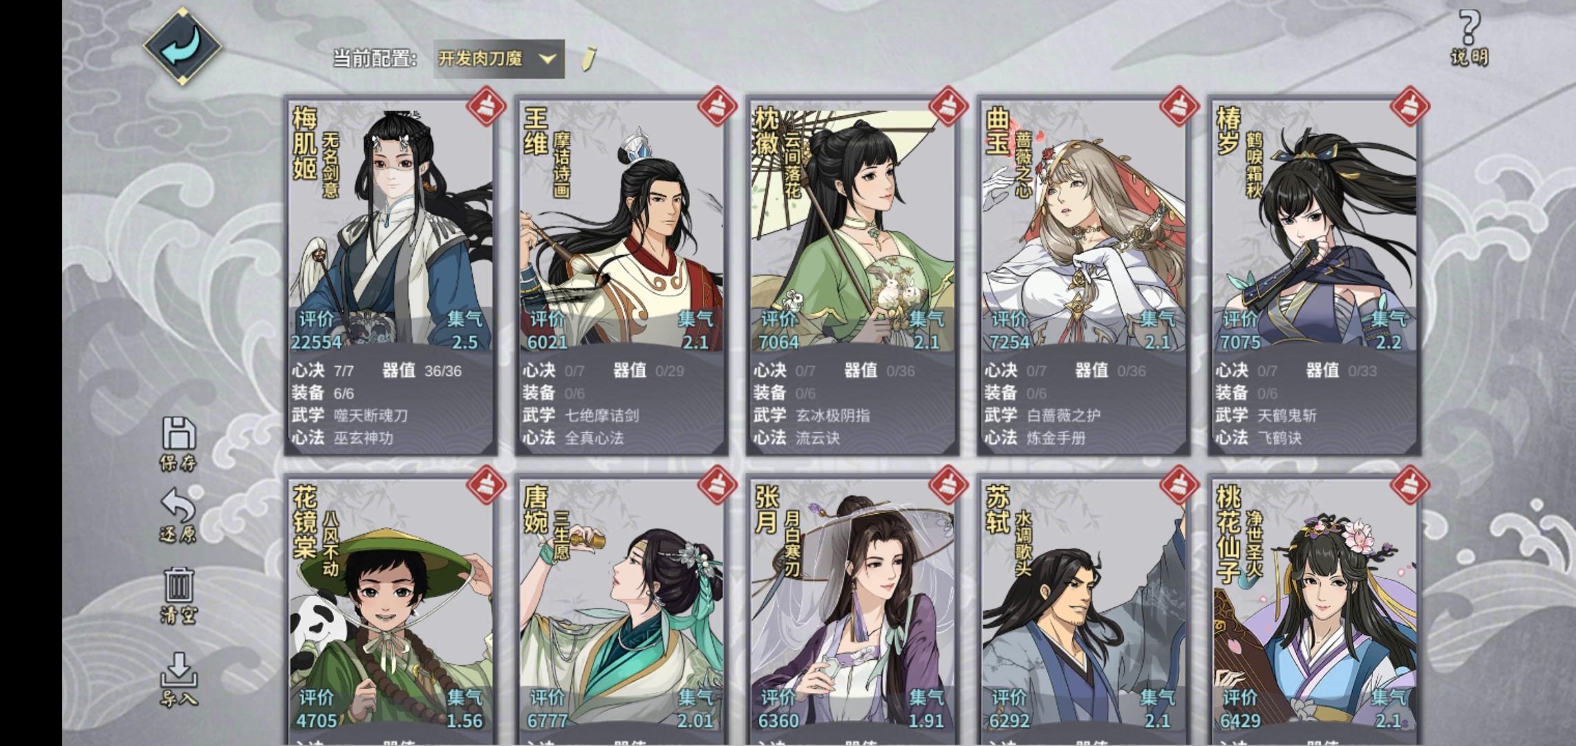Click the 清空 trash can icon

point(178,595)
